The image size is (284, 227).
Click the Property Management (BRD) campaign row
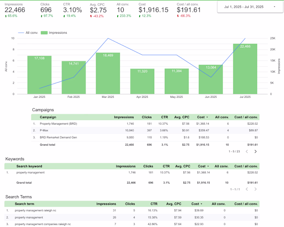tap(145, 124)
